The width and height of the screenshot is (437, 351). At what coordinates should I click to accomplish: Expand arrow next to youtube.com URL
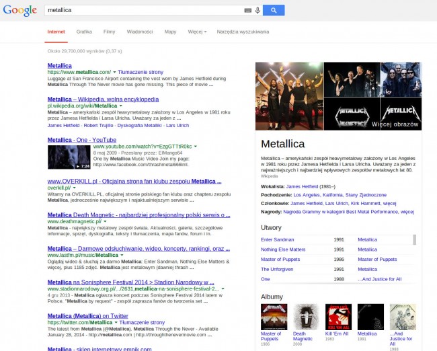(x=196, y=147)
